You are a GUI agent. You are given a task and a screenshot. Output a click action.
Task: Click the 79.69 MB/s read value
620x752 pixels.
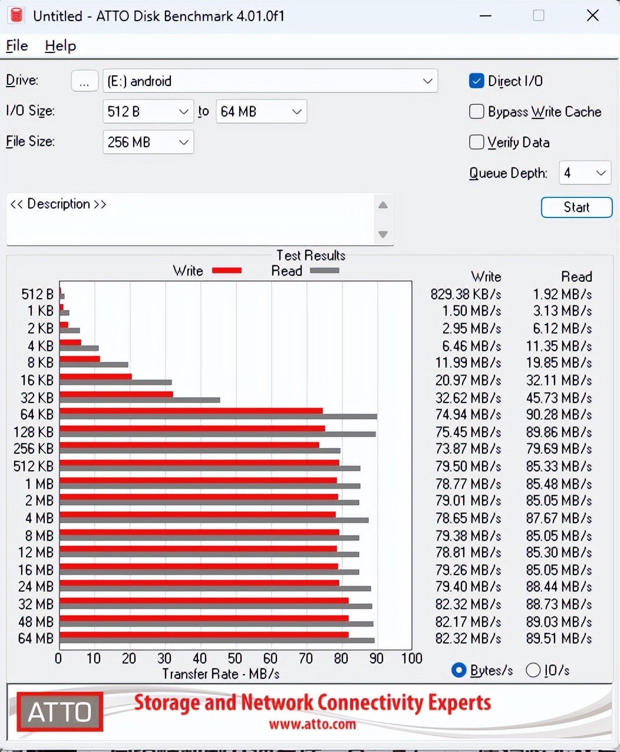(559, 448)
